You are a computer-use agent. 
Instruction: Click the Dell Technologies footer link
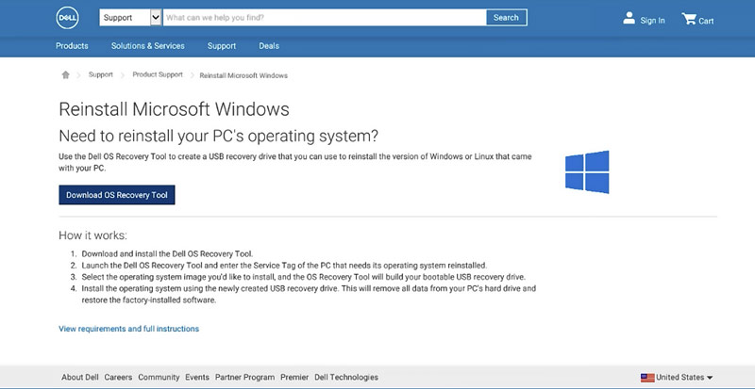(x=346, y=378)
